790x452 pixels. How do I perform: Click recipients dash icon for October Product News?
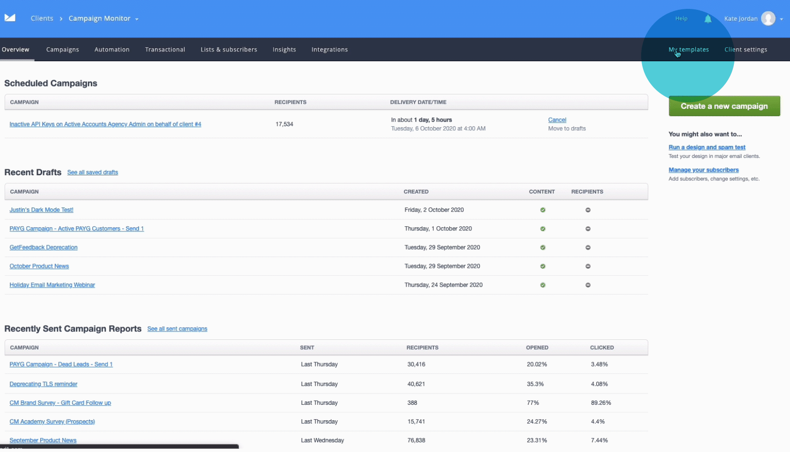588,266
